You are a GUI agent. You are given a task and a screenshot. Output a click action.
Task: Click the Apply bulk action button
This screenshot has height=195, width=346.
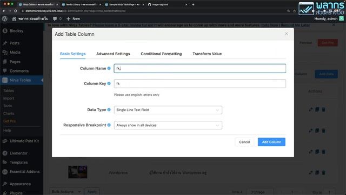(92, 192)
